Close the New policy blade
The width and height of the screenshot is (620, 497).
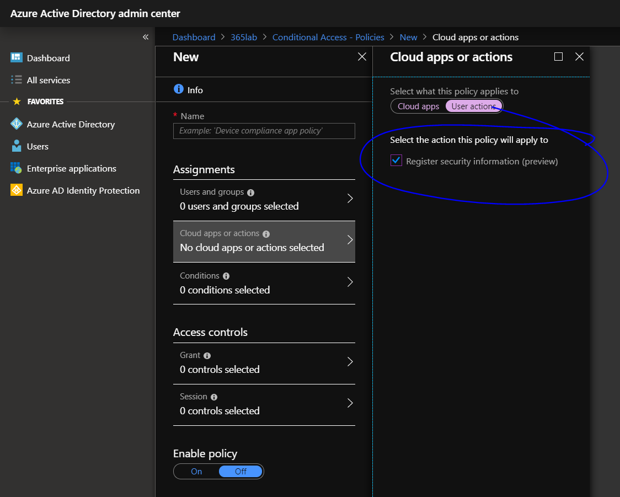click(362, 57)
